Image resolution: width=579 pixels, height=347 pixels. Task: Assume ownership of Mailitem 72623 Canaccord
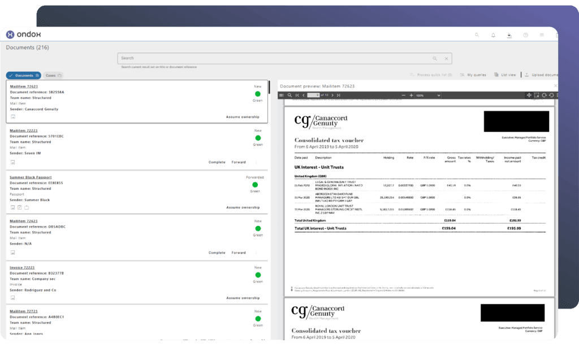pos(243,117)
